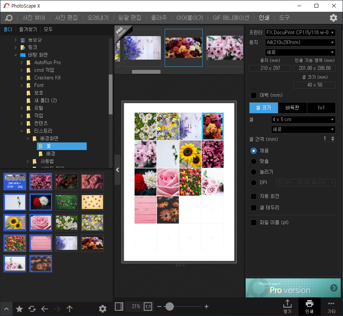Select the sunflower thumbnail in the file list

coord(15,223)
